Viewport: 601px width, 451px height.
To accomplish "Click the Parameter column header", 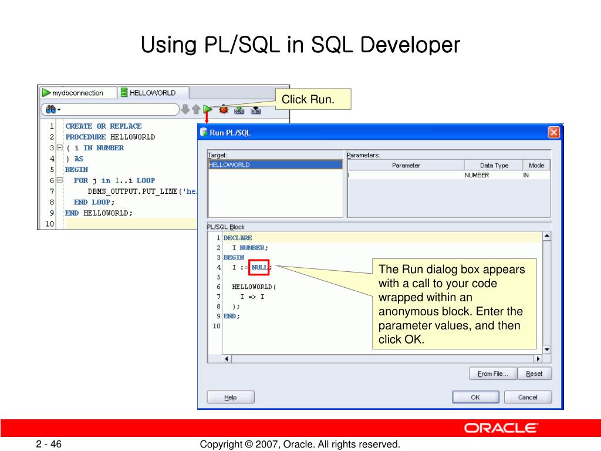I will (x=406, y=165).
